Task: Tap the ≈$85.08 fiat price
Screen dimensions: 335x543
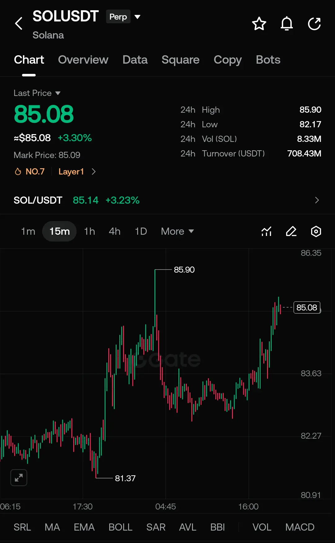Action: 32,138
